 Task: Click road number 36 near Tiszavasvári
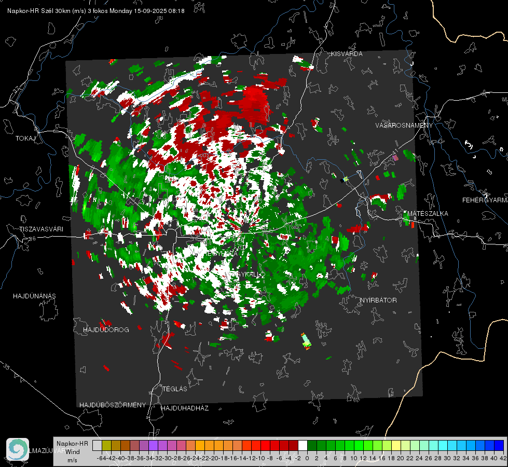tap(32, 239)
